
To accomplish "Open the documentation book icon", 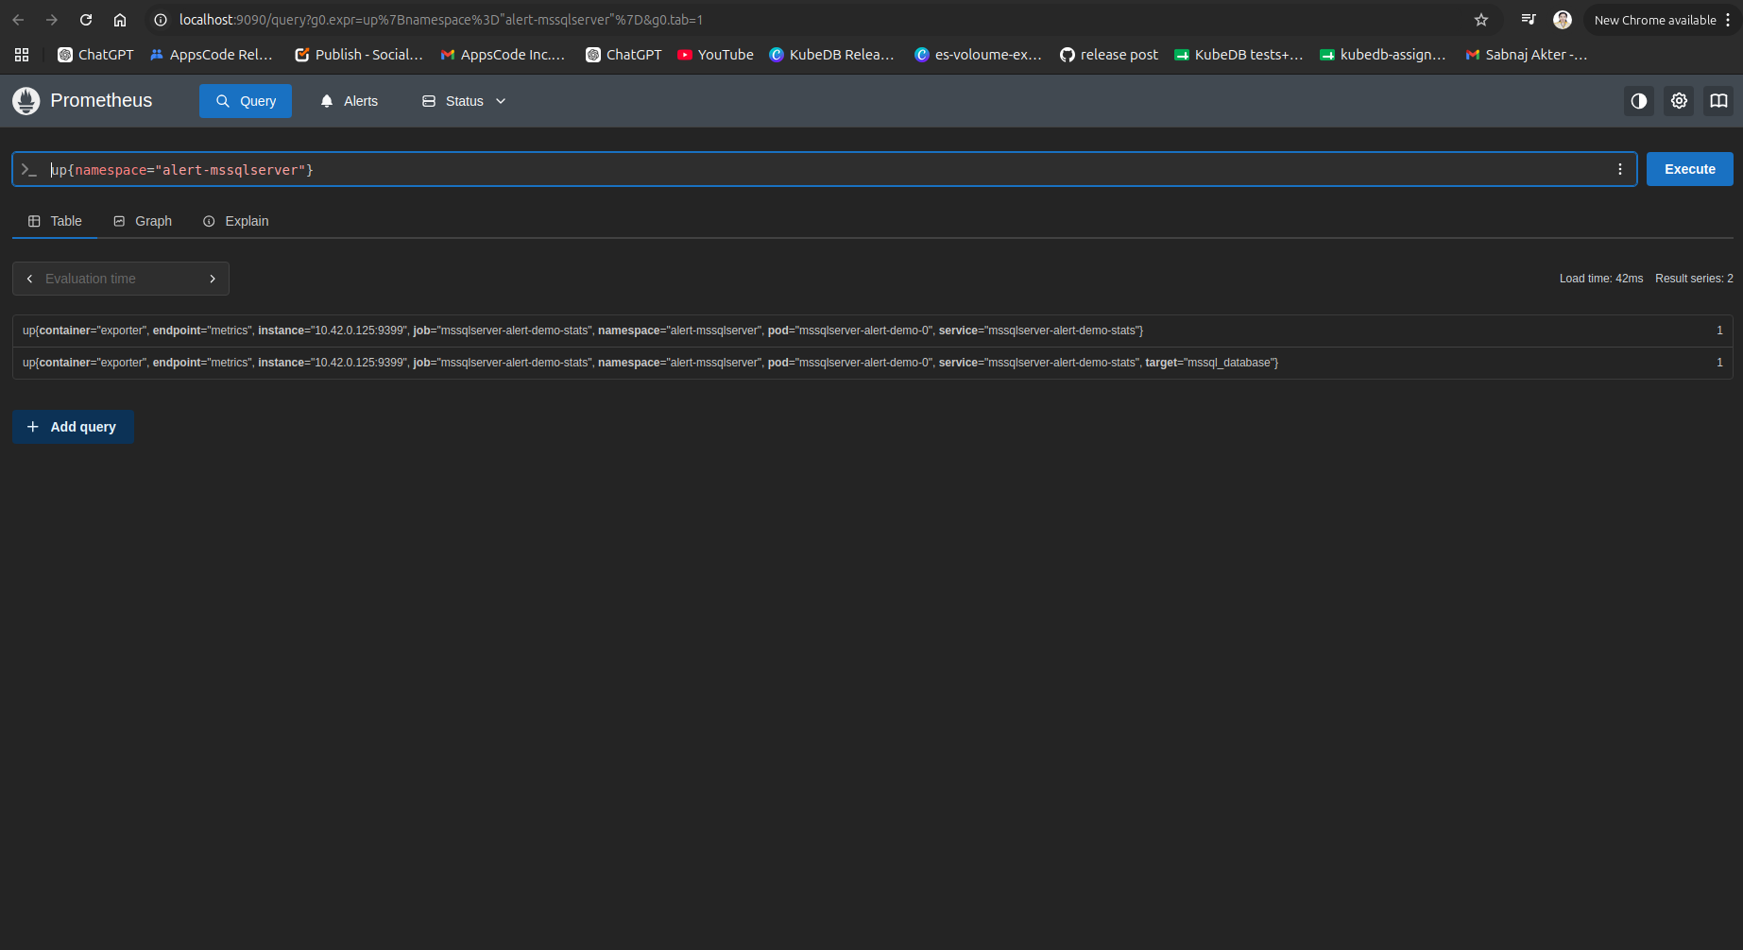I will tap(1718, 101).
